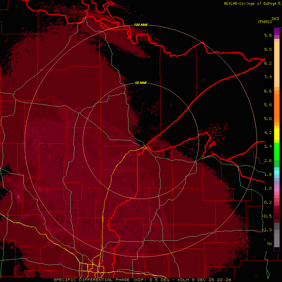Pick the peach segment of the color bar
The image size is (282, 282).
tap(277, 63)
